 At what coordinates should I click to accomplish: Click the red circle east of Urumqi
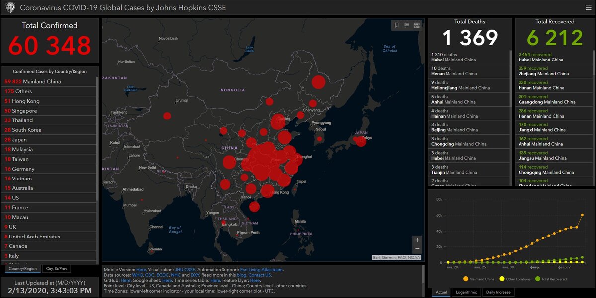pos(167,116)
